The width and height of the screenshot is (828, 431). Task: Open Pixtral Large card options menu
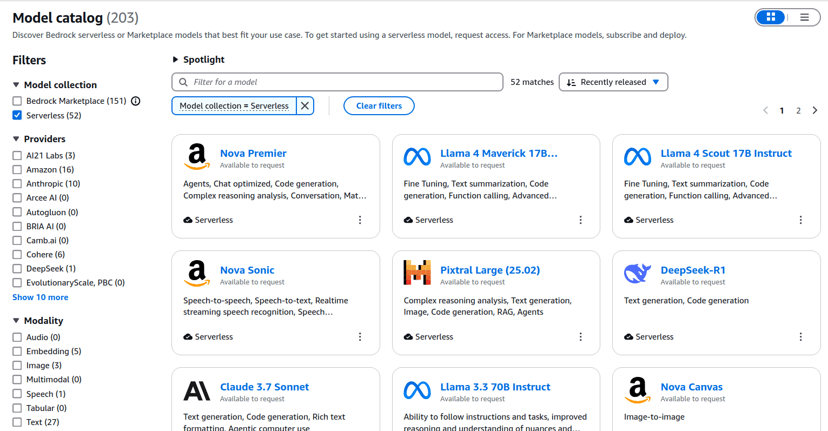[x=581, y=337]
